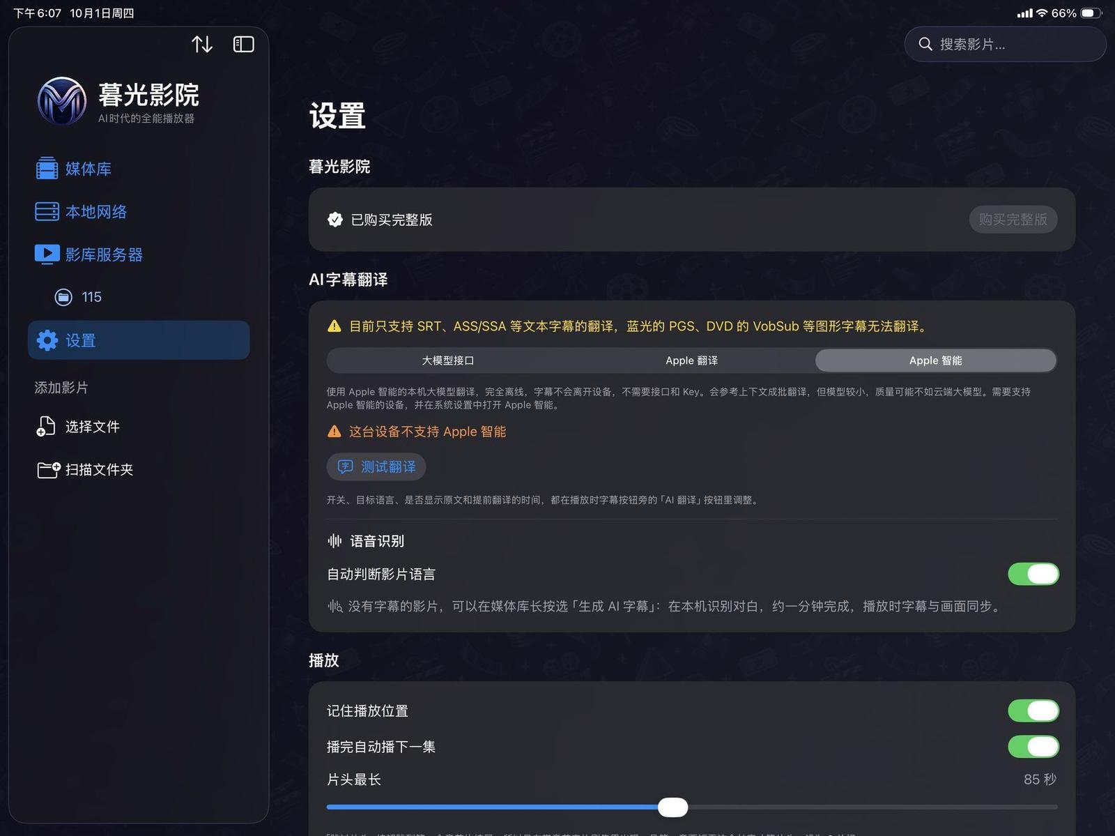Click the cellular signal icon

1024,13
